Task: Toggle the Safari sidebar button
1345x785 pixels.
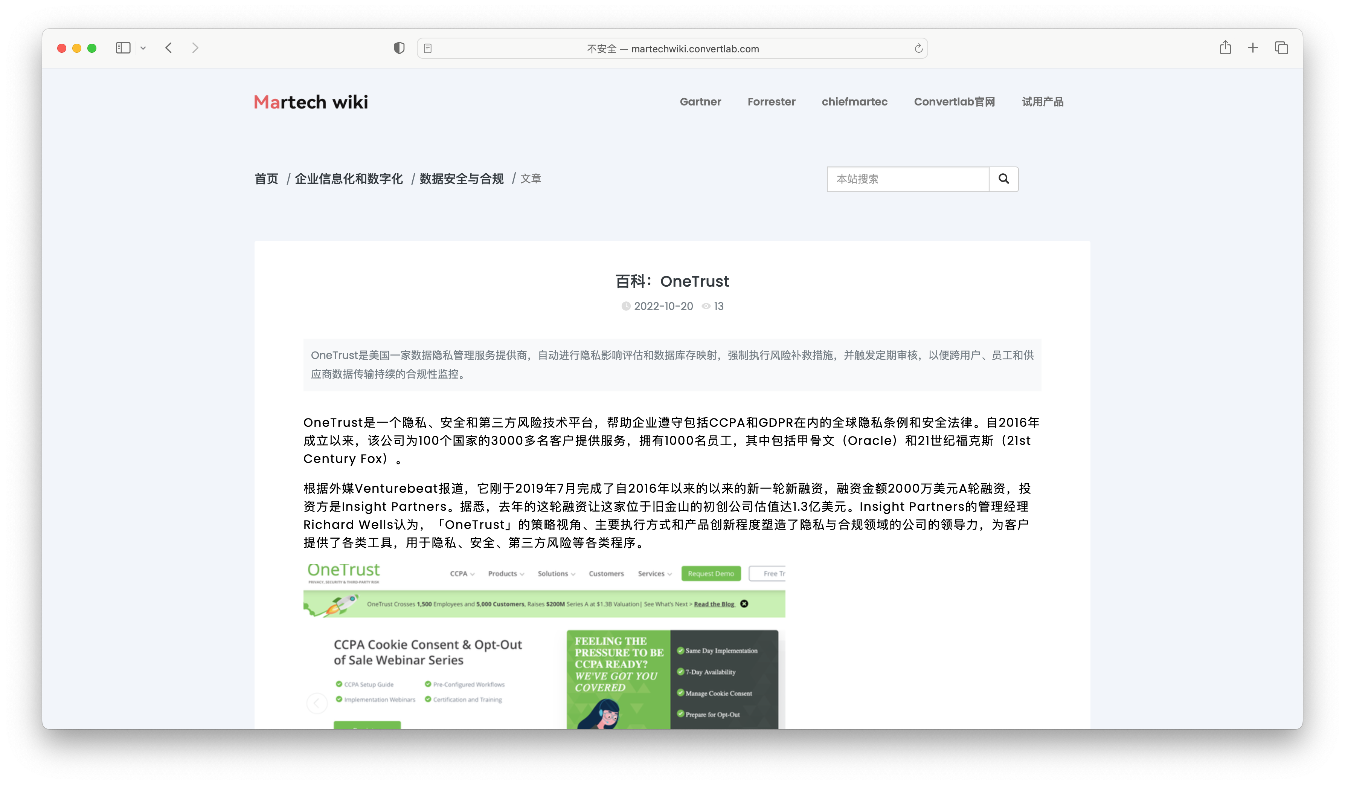Action: coord(123,48)
